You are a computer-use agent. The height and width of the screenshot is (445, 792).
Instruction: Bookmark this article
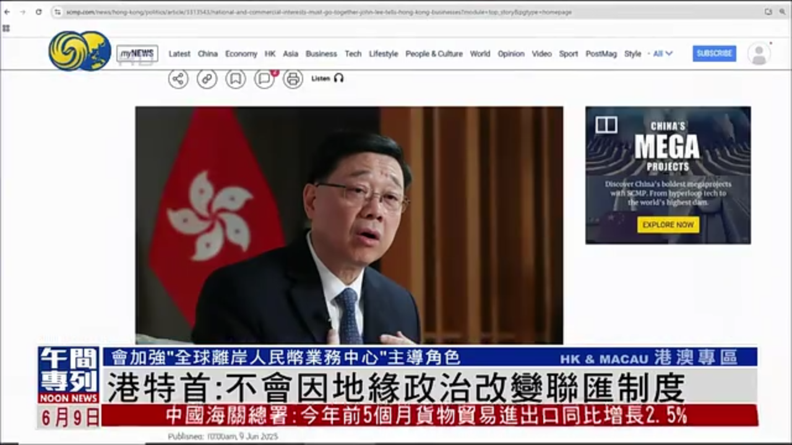coord(235,78)
